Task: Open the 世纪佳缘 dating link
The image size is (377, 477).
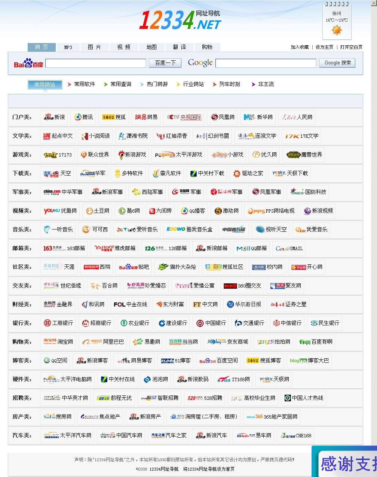Action: pyautogui.click(x=62, y=286)
